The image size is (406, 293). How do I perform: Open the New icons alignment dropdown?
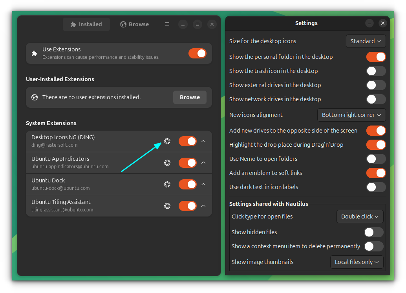click(351, 115)
